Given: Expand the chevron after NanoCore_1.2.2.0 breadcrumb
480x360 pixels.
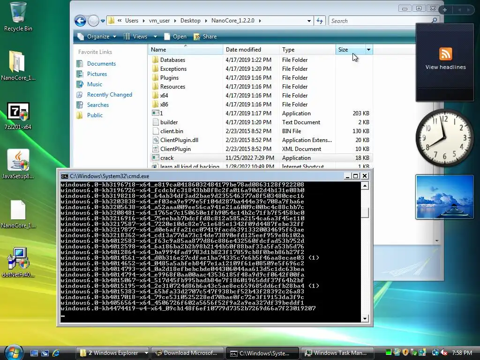Looking at the screenshot, I should pyautogui.click(x=260, y=21).
